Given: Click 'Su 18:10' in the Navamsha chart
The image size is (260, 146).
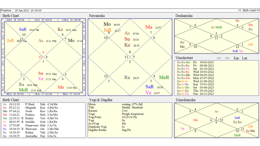Looking at the screenshot, I should (132, 39).
